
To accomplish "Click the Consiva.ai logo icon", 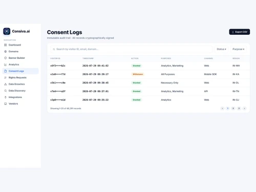I will 7,31.
